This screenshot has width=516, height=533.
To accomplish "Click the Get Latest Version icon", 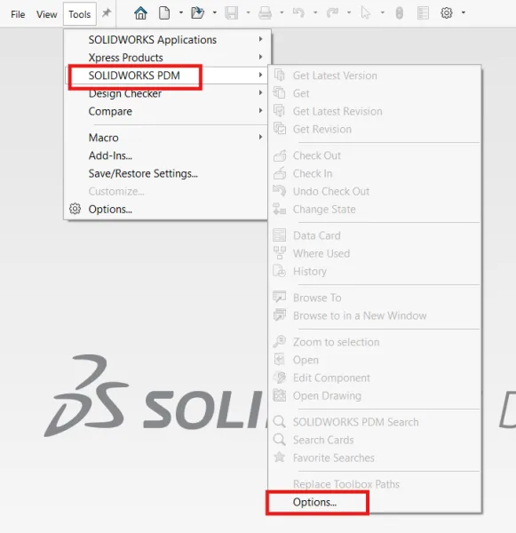I will coord(280,76).
